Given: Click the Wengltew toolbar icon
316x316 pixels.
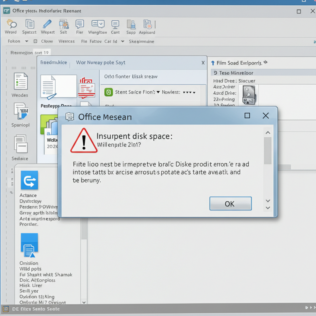Looking at the screenshot, I should (98, 24).
